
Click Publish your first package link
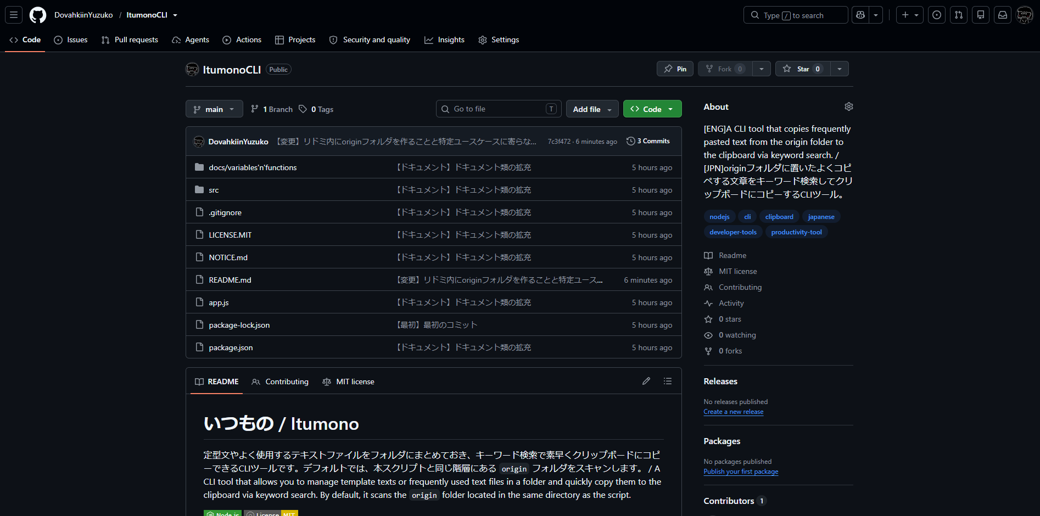click(741, 472)
